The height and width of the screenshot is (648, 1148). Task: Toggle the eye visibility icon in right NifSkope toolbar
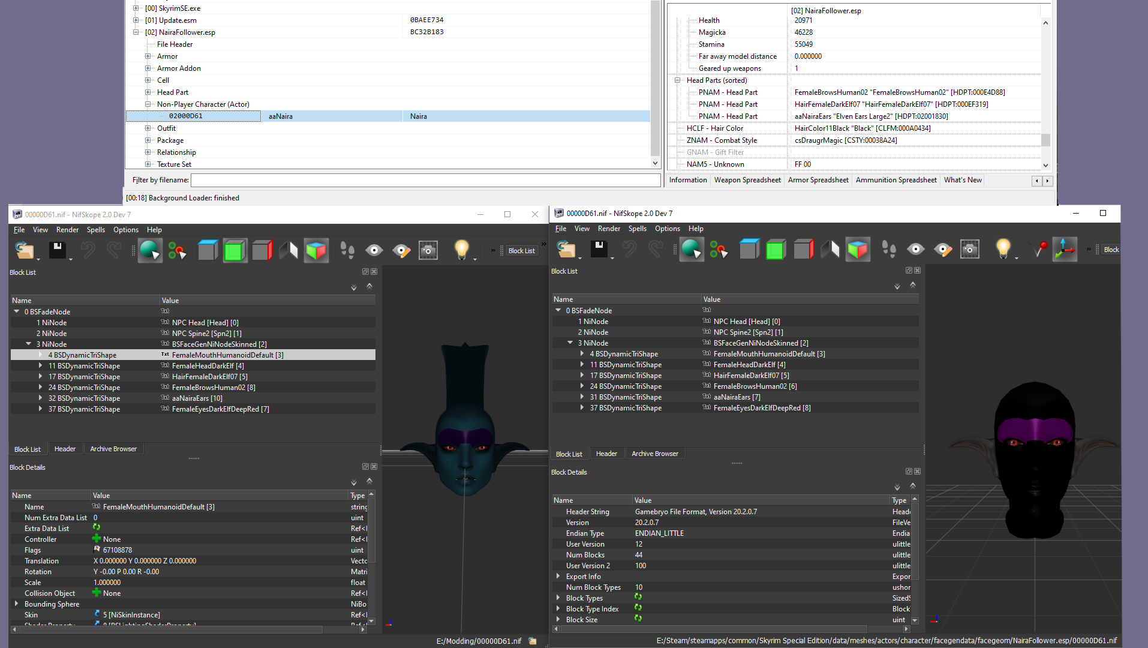[x=915, y=249]
